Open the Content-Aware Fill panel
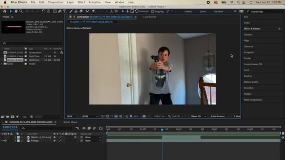 (x=253, y=64)
